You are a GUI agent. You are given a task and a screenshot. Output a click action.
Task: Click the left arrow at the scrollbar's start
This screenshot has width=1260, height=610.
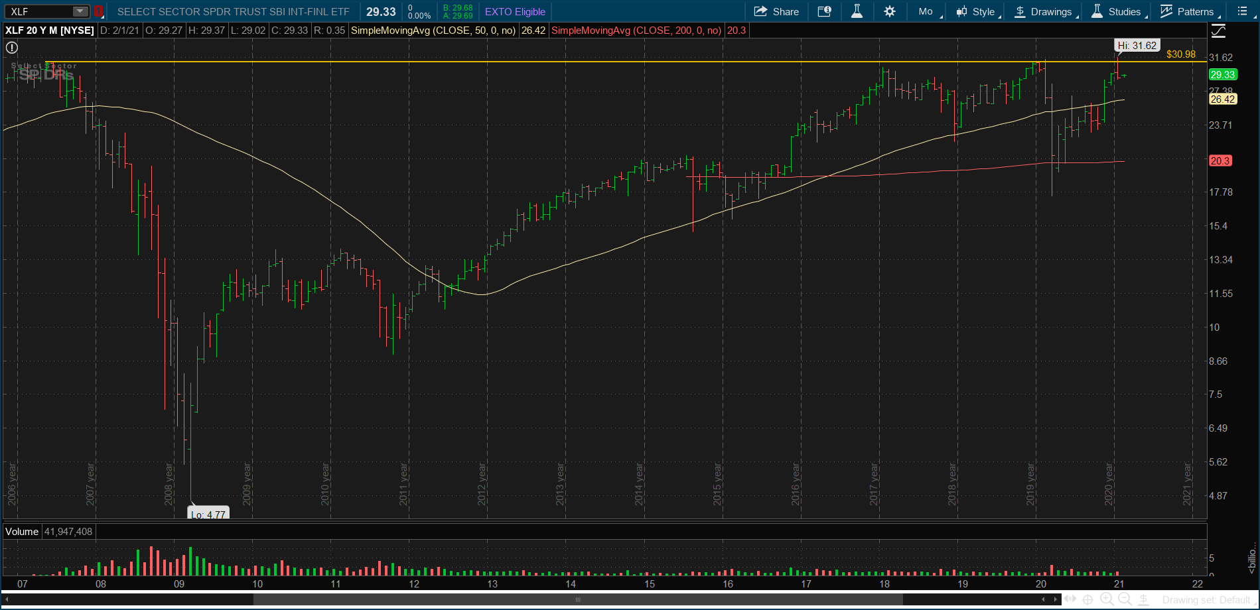point(7,599)
